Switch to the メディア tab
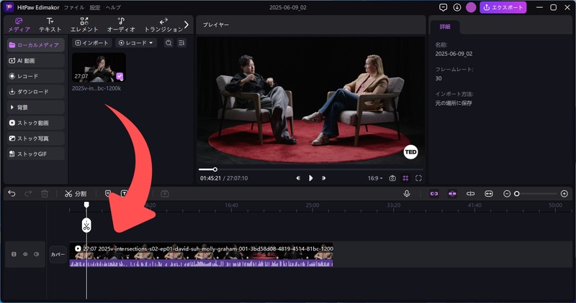The height and width of the screenshot is (303, 576). point(19,24)
